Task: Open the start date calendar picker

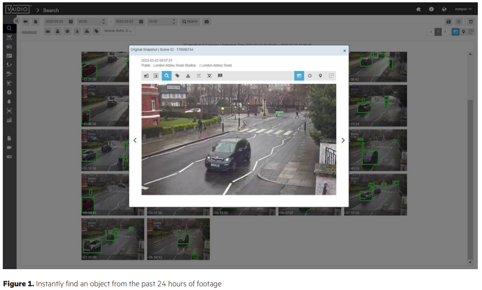Action: (71, 21)
